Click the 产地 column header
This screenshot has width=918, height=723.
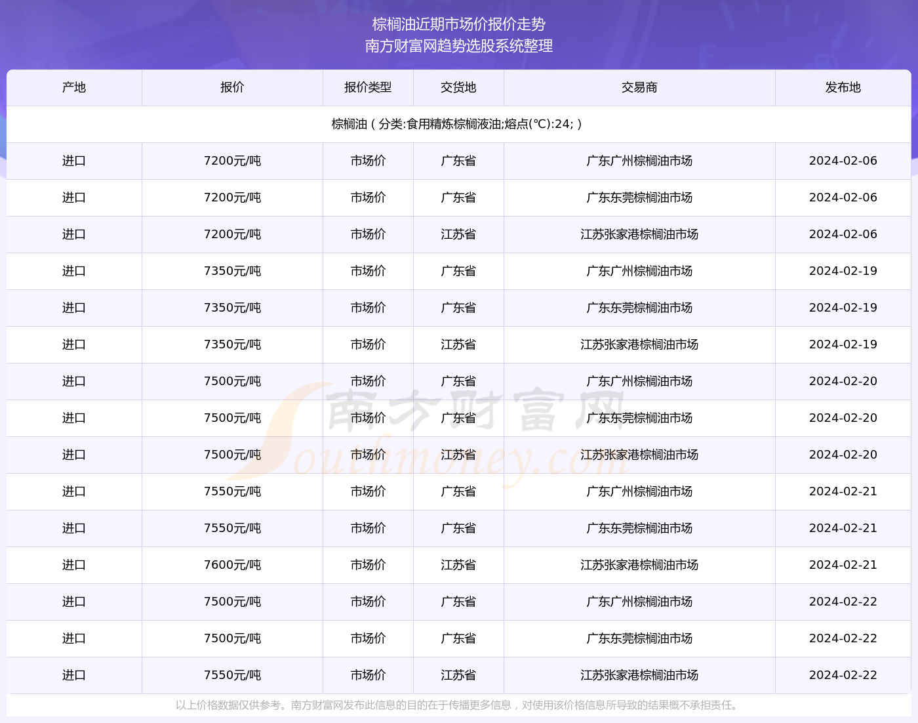coord(74,87)
